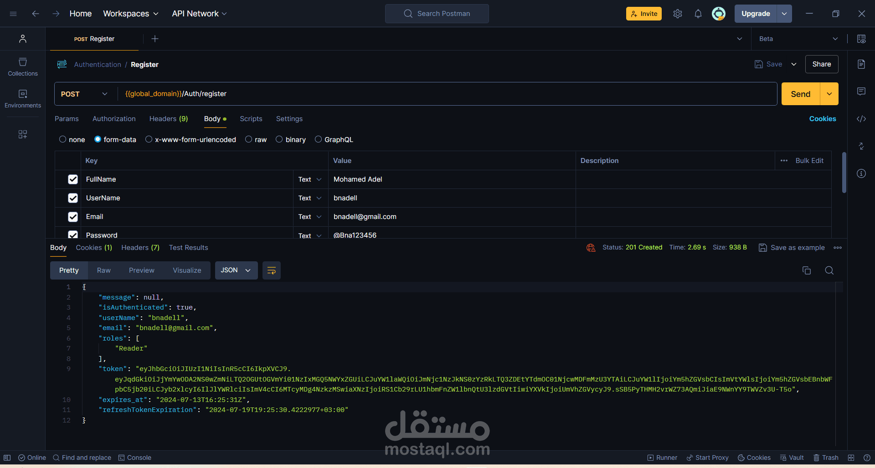The height and width of the screenshot is (468, 875).
Task: Open help icon in status bar
Action: [867, 458]
